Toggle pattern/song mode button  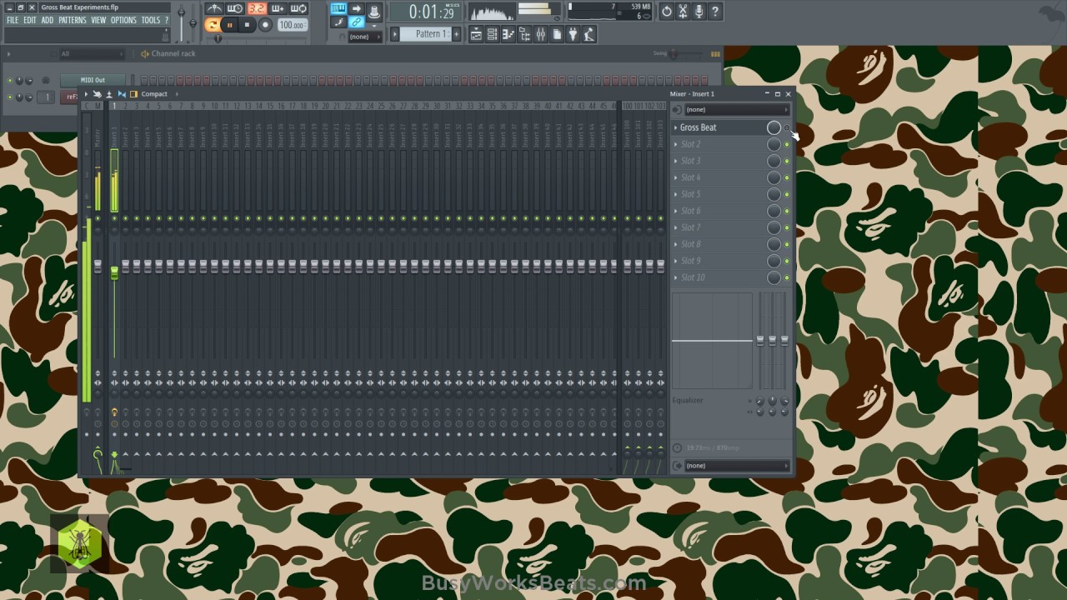[x=213, y=25]
